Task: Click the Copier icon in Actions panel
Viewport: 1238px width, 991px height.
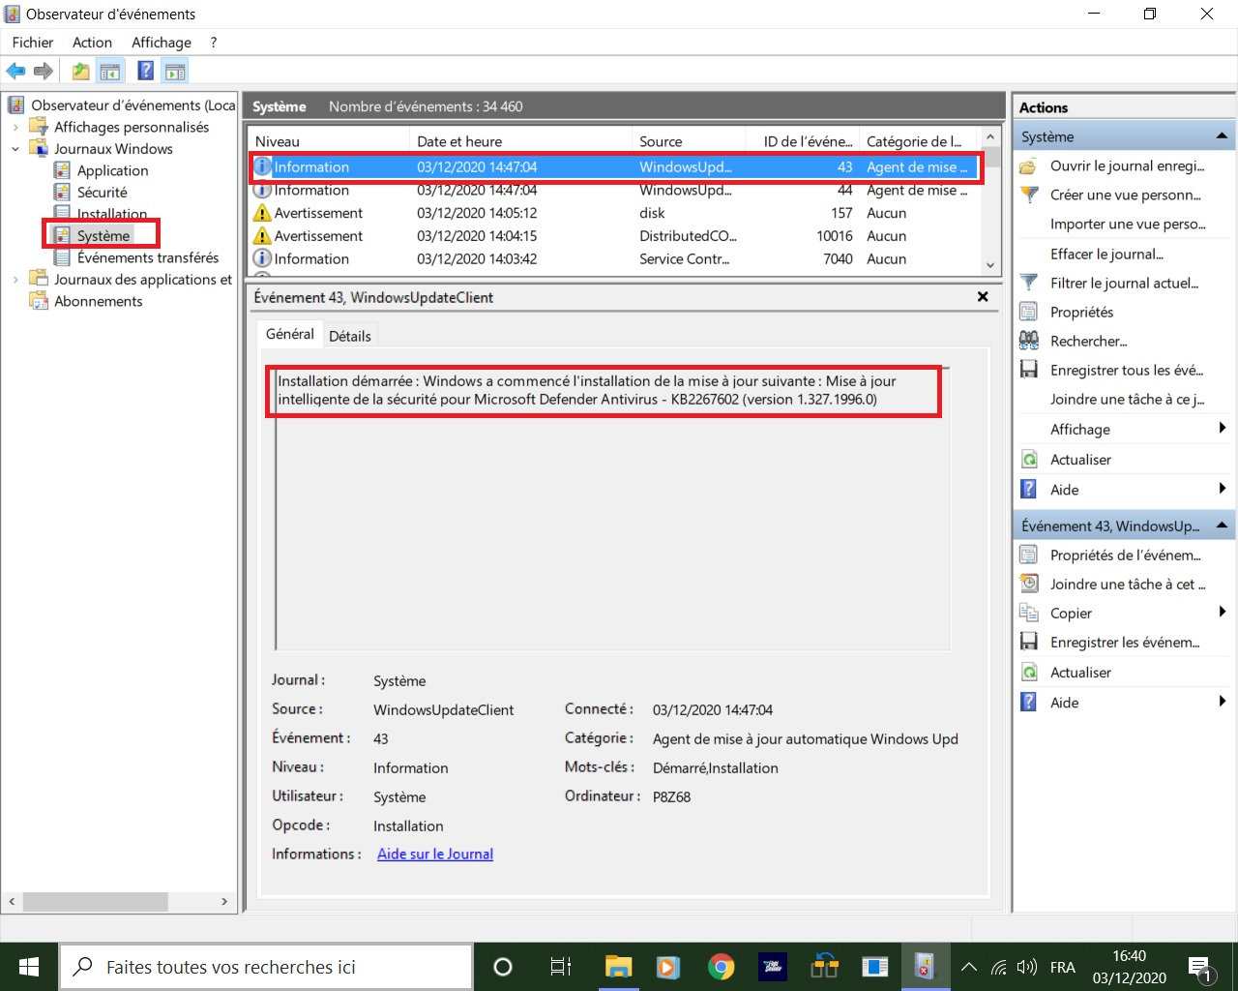Action: point(1029,613)
